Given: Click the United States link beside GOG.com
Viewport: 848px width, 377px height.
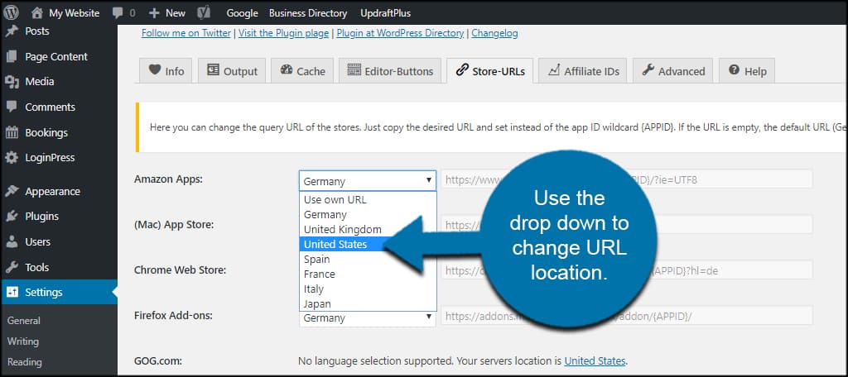Looking at the screenshot, I should [595, 360].
